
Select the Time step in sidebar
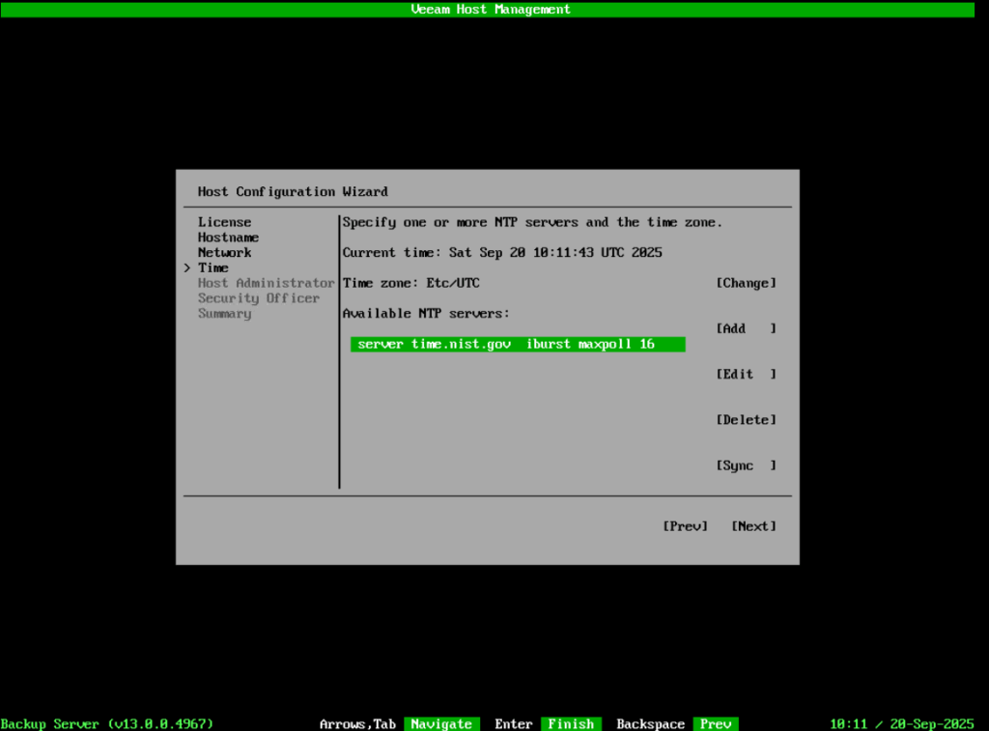(x=213, y=267)
